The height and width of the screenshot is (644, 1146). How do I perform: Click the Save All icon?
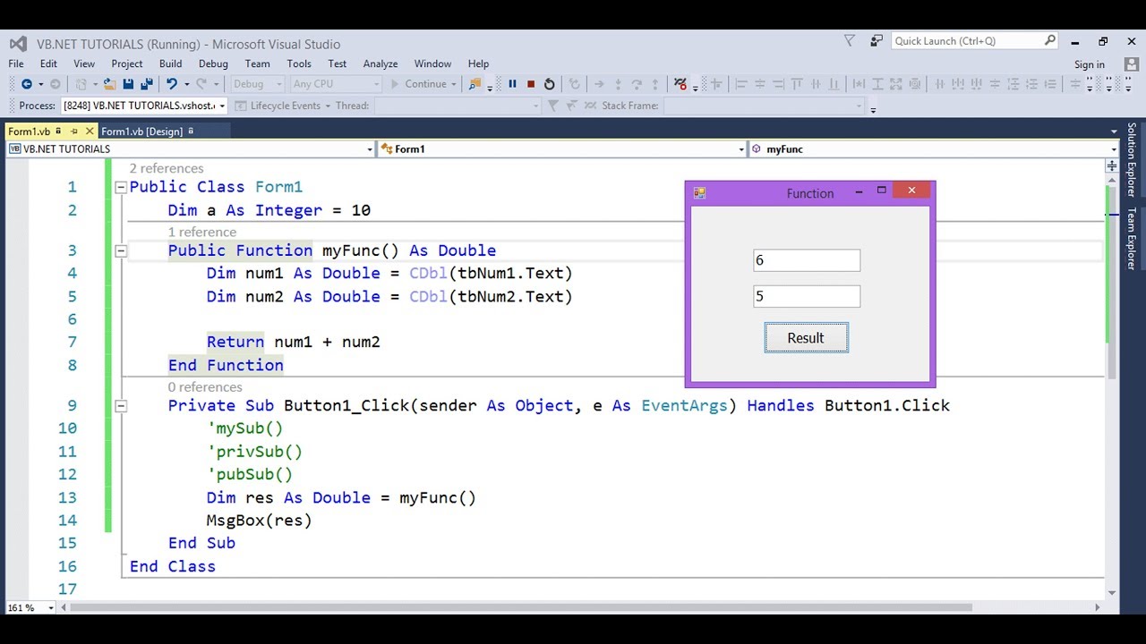[x=146, y=84]
